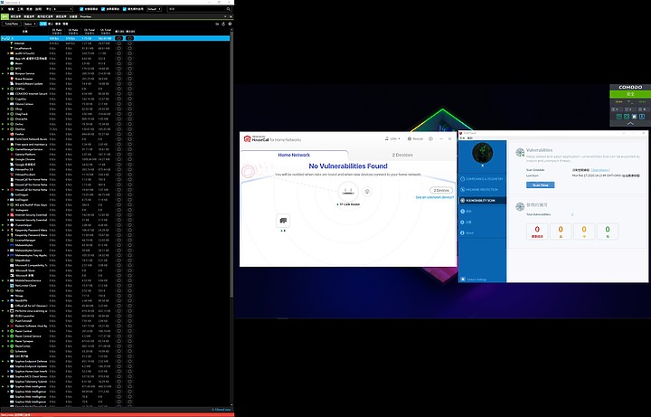Open the See an unknown device link
Image resolution: width=651 pixels, height=417 pixels.
coord(435,197)
